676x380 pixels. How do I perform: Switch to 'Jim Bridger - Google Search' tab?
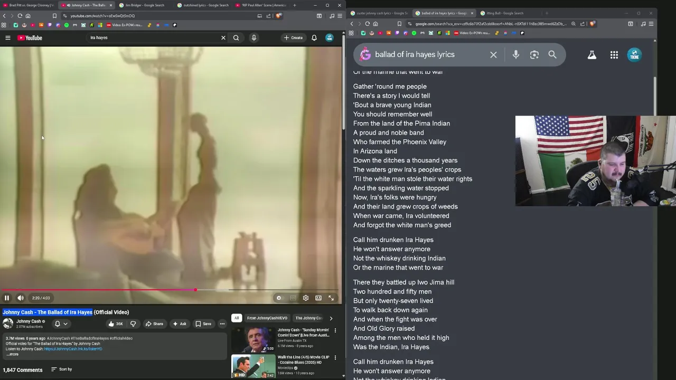click(144, 5)
